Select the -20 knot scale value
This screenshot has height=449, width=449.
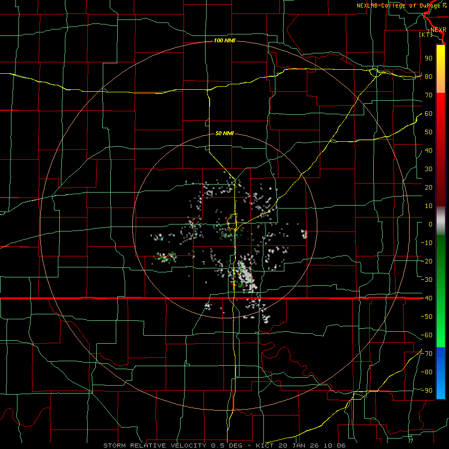click(427, 261)
